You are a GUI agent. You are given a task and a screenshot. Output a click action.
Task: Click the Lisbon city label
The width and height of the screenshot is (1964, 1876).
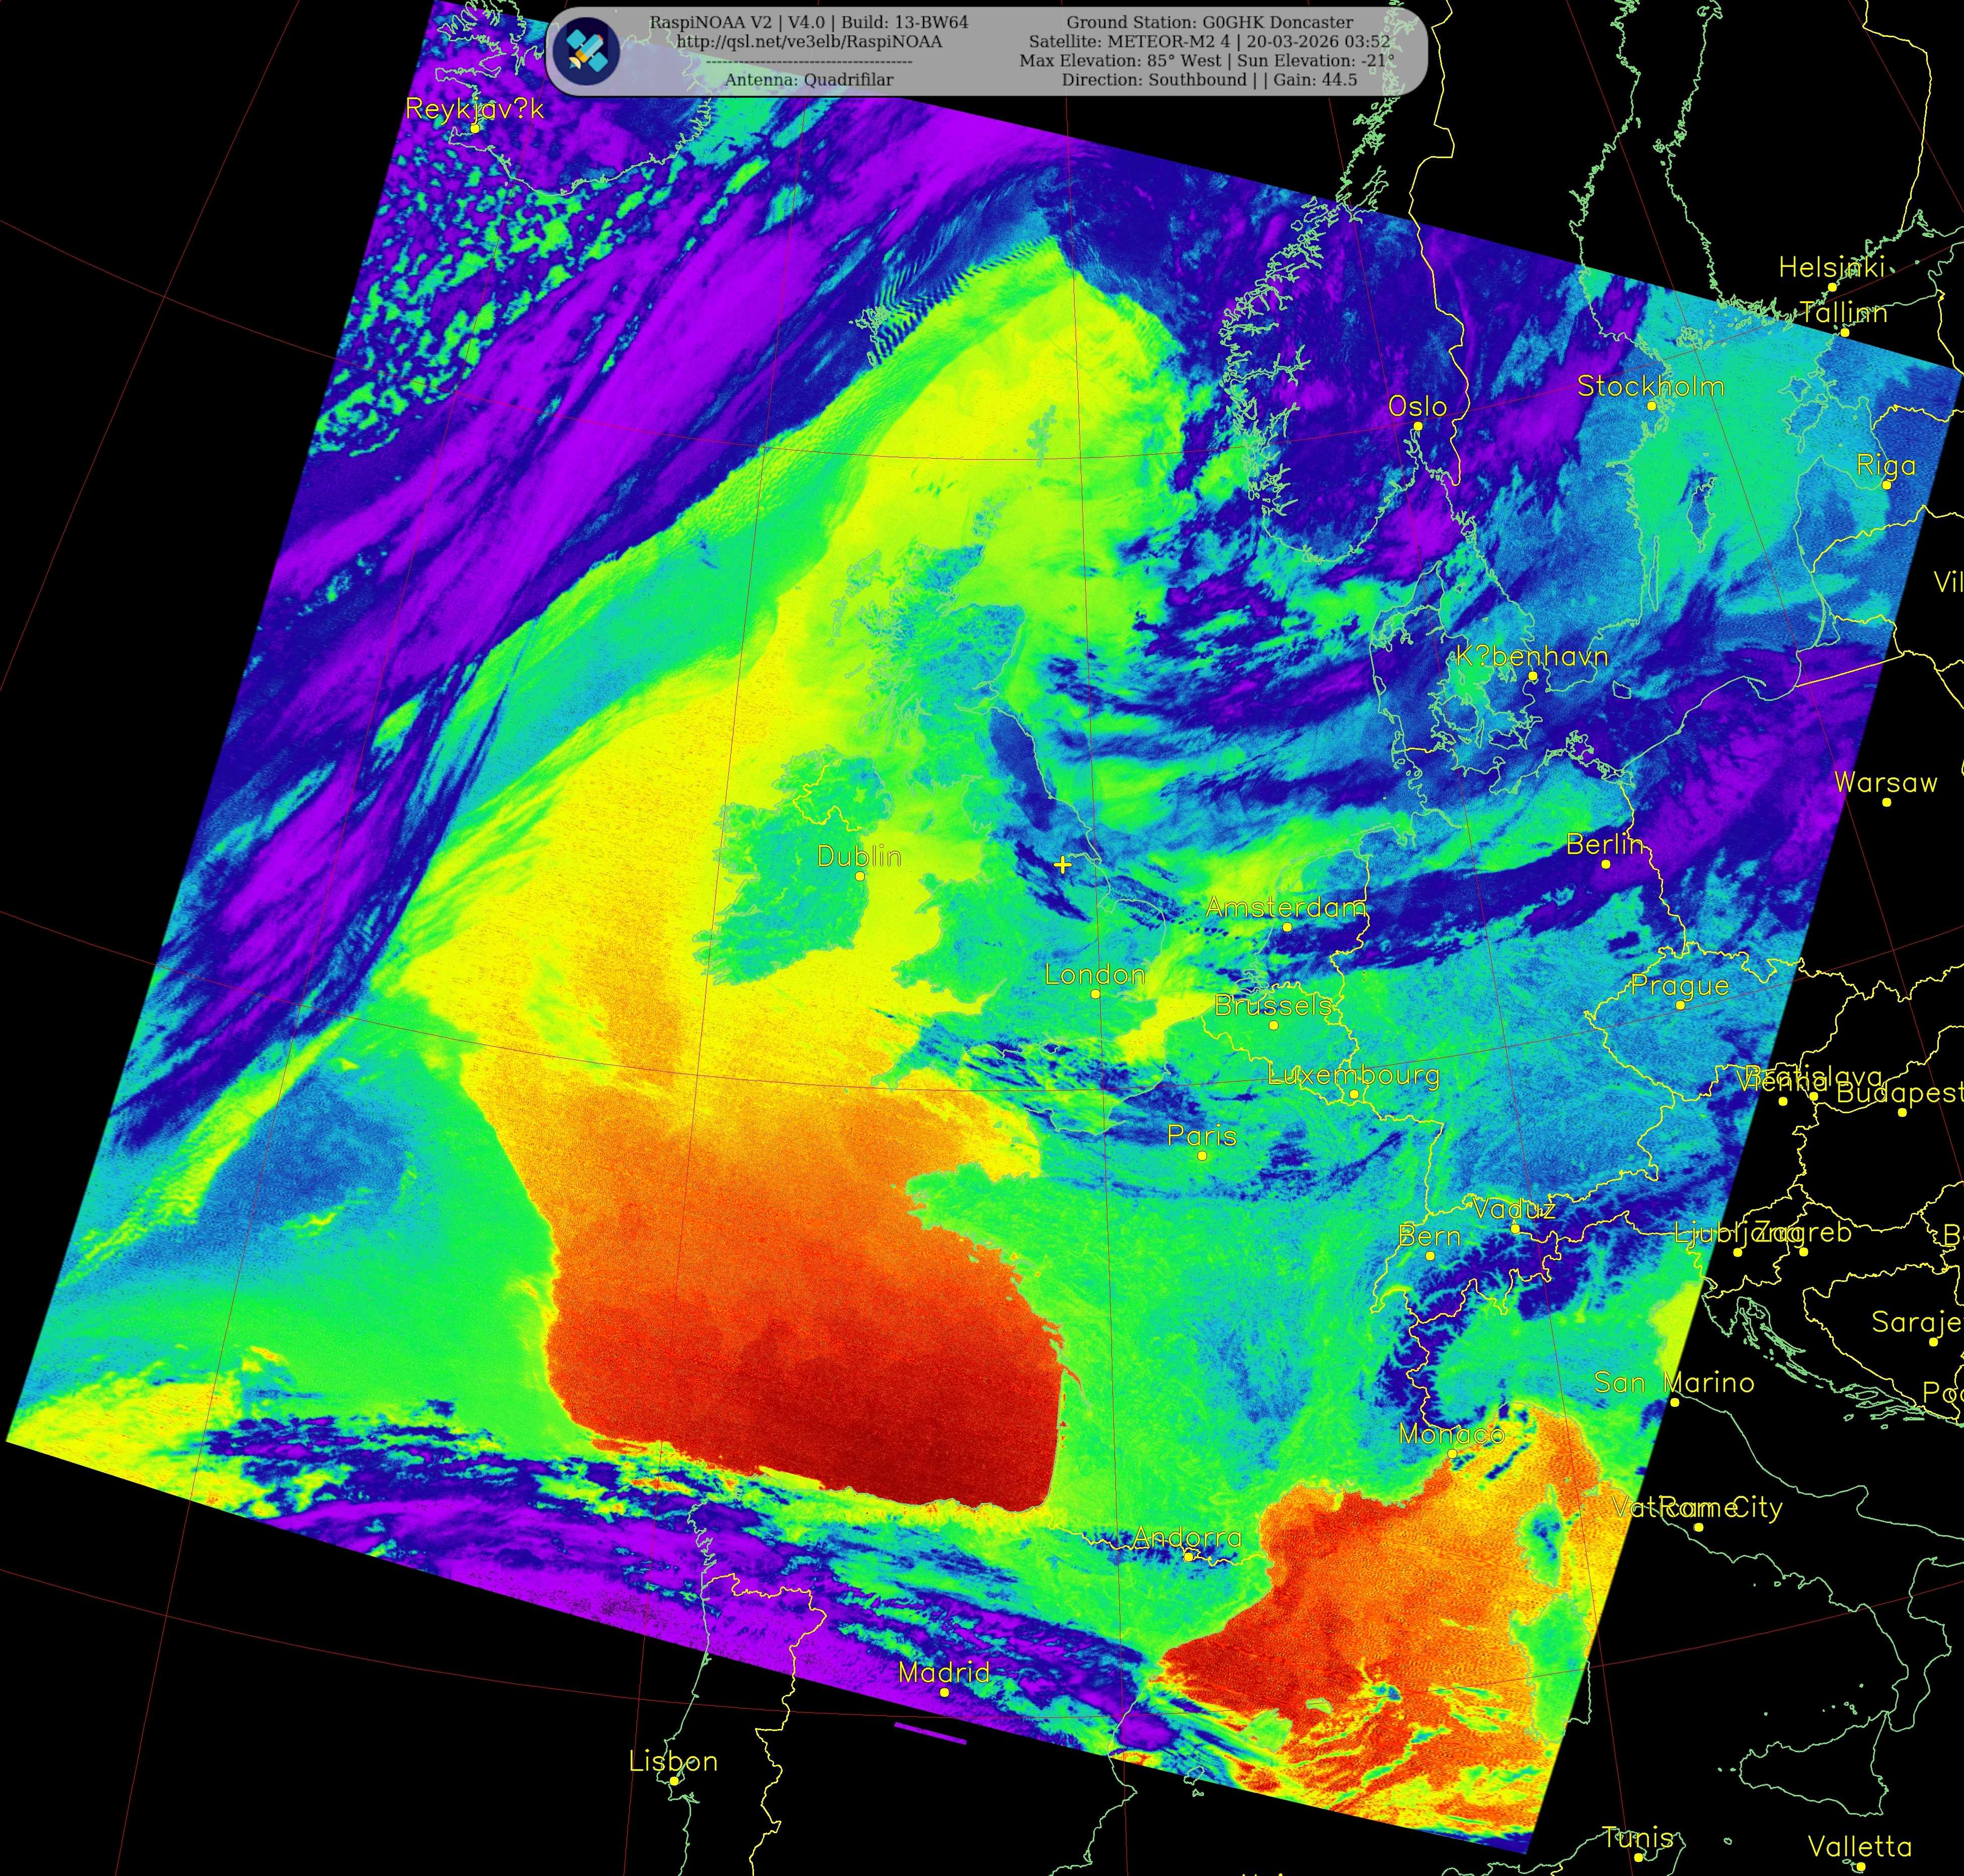pos(672,1761)
